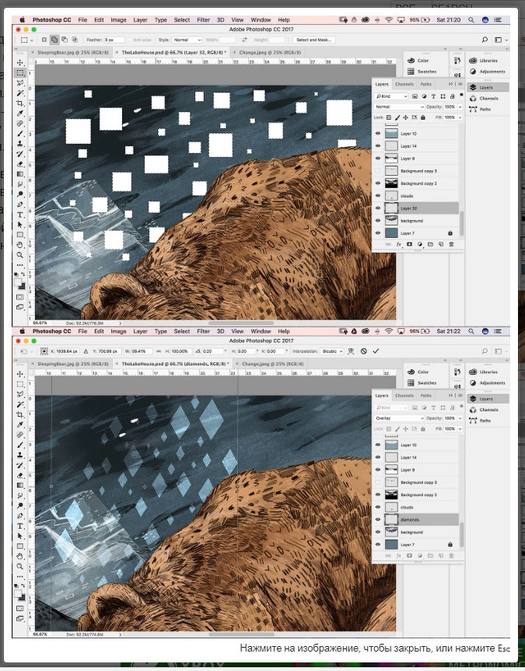Choose Healing Brush tool in lower window

[20, 435]
